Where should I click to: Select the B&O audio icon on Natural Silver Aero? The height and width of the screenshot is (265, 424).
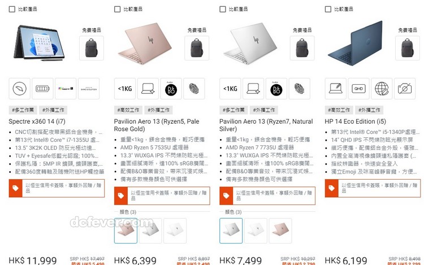(x=276, y=89)
